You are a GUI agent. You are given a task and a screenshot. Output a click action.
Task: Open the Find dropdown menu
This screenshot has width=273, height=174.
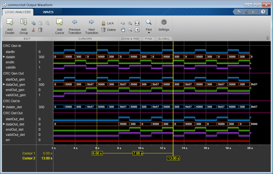(x=149, y=33)
